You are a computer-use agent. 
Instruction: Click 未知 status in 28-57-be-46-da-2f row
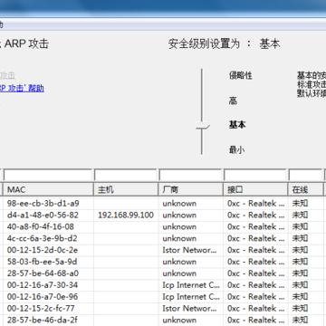pyautogui.click(x=300, y=320)
